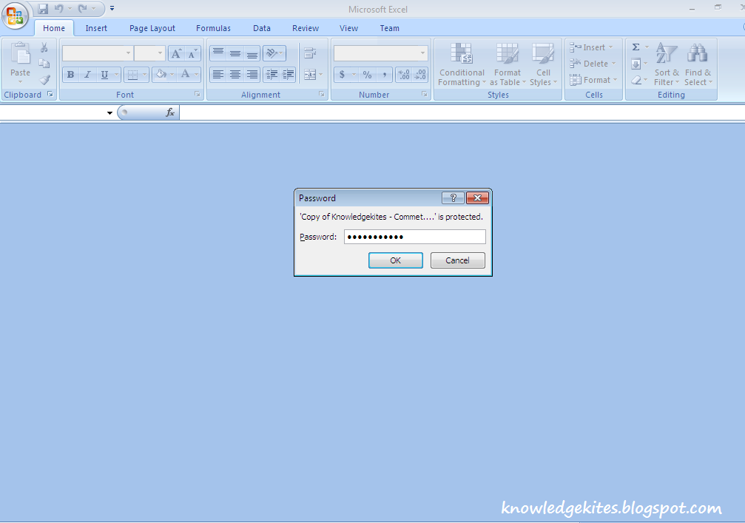
Task: Open Sort & Filter menu
Action: [x=667, y=64]
